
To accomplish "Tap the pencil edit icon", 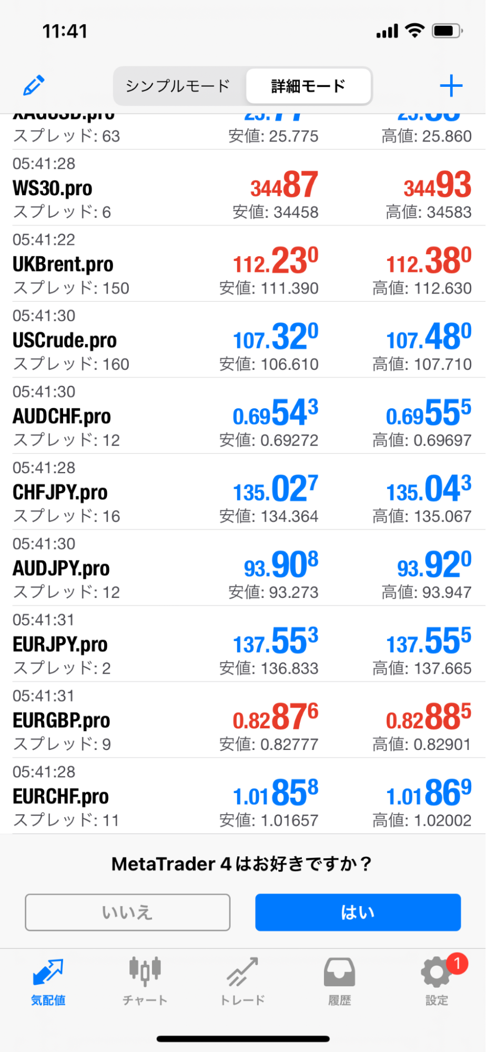I will coord(34,85).
